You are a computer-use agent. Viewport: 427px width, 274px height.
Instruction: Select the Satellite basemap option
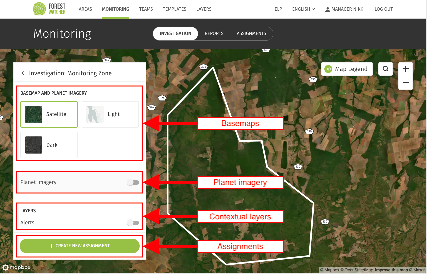pyautogui.click(x=49, y=114)
